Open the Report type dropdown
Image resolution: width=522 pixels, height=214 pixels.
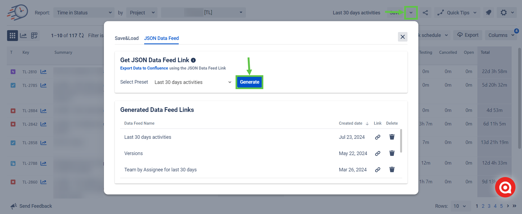point(84,13)
